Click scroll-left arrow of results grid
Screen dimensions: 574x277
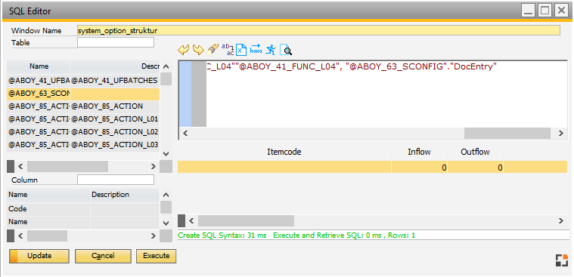pyautogui.click(x=191, y=220)
